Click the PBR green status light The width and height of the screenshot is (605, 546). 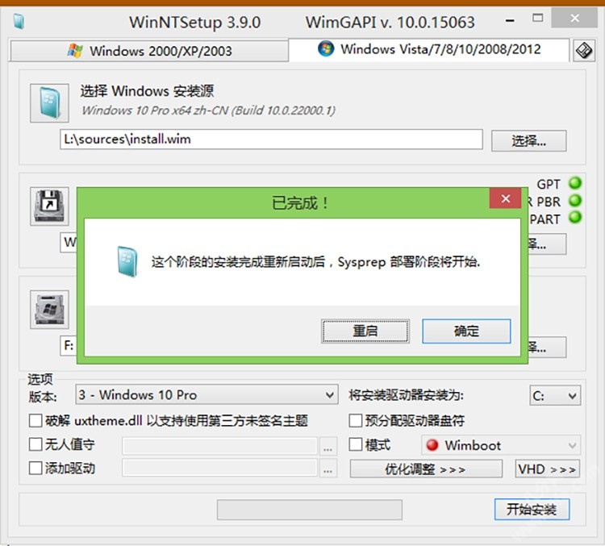tap(575, 201)
